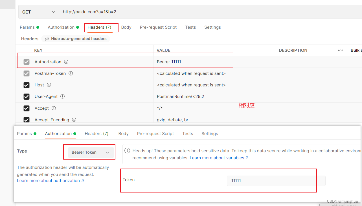Click info icon next to Accept header
Viewport: 362px width, 206px height.
pyautogui.click(x=54, y=108)
